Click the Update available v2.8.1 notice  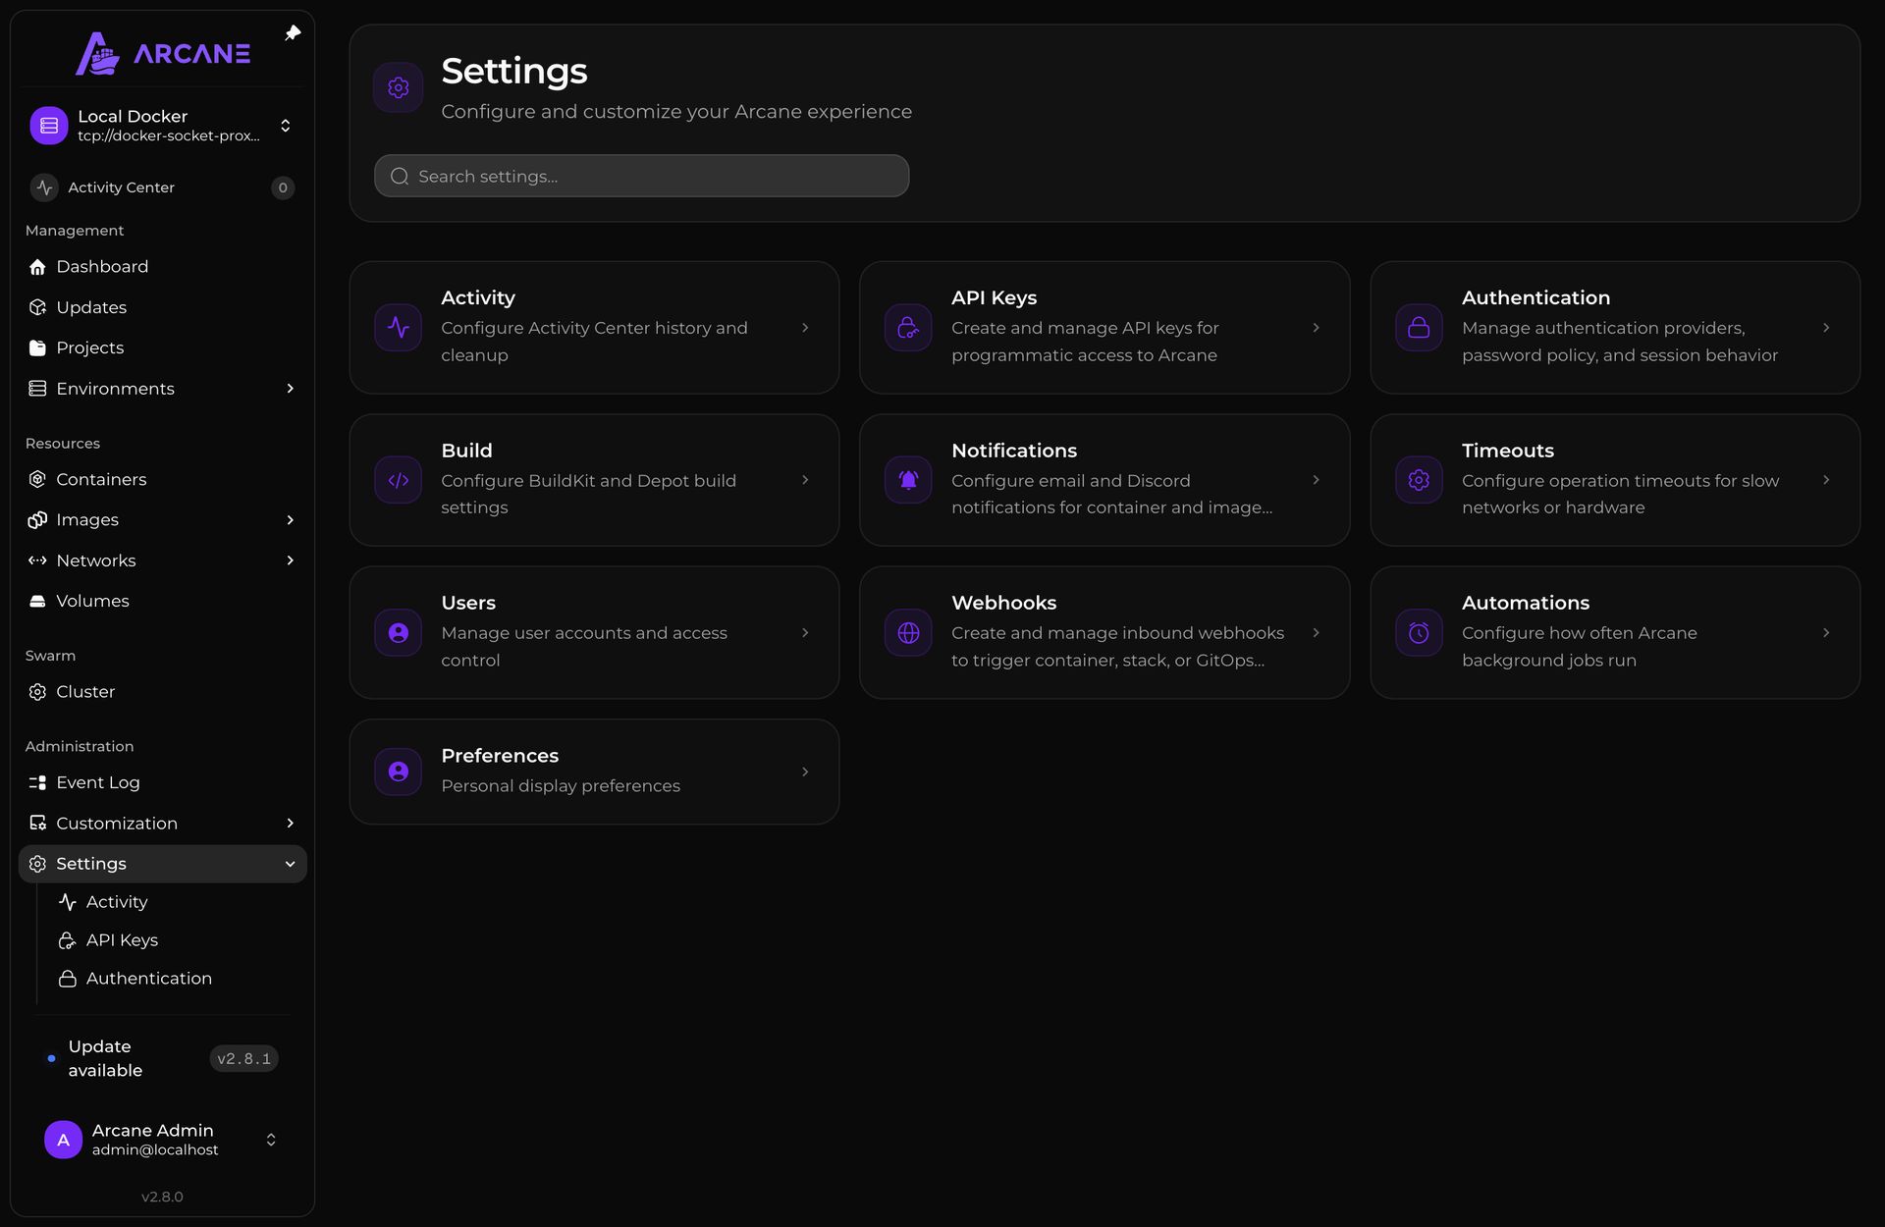[163, 1059]
